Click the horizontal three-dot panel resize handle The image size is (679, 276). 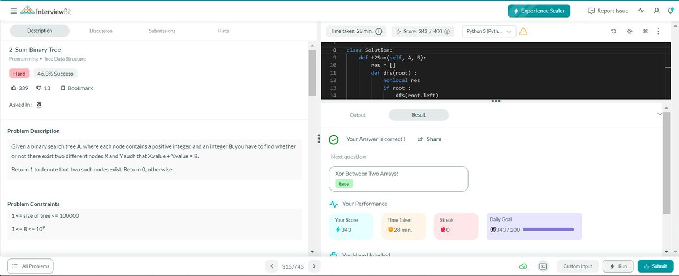496,102
